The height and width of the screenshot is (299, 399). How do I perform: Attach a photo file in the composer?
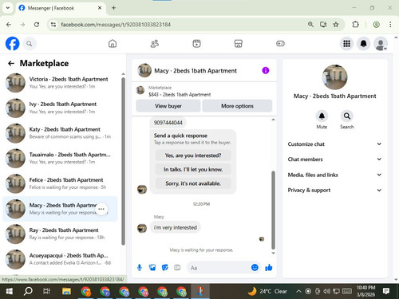point(152,268)
